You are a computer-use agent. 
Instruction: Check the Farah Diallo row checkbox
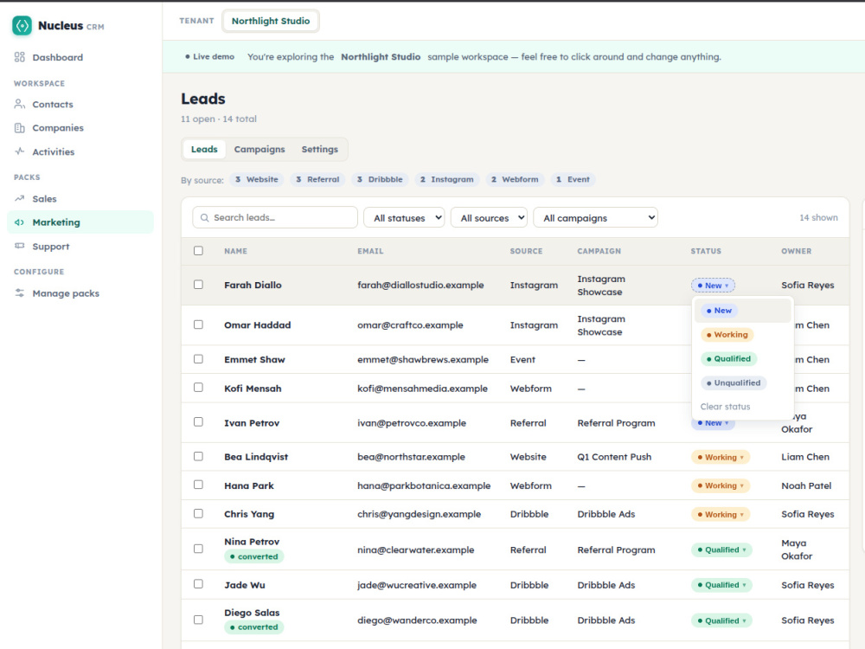(199, 284)
